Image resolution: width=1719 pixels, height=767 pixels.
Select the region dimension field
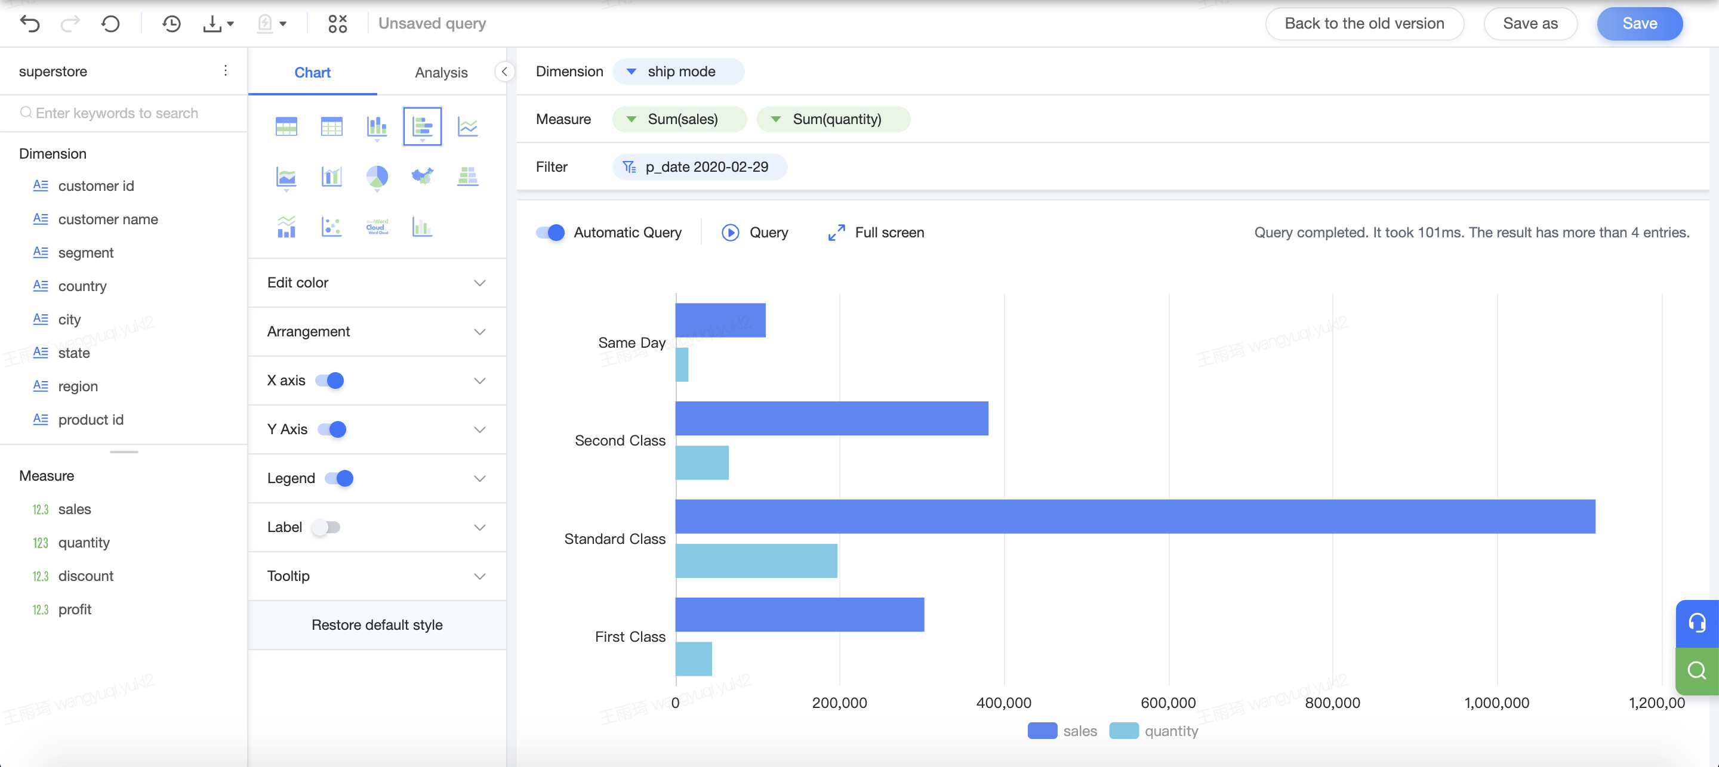(x=78, y=386)
